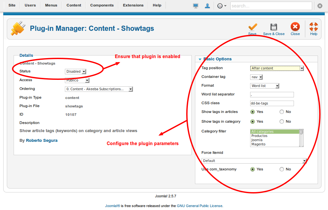The height and width of the screenshot is (210, 328).
Task: Click inside the CSS class field
Action: point(272,103)
